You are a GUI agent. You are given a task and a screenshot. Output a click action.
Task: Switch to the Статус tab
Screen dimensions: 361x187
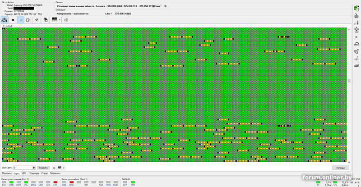pyautogui.click(x=45, y=173)
